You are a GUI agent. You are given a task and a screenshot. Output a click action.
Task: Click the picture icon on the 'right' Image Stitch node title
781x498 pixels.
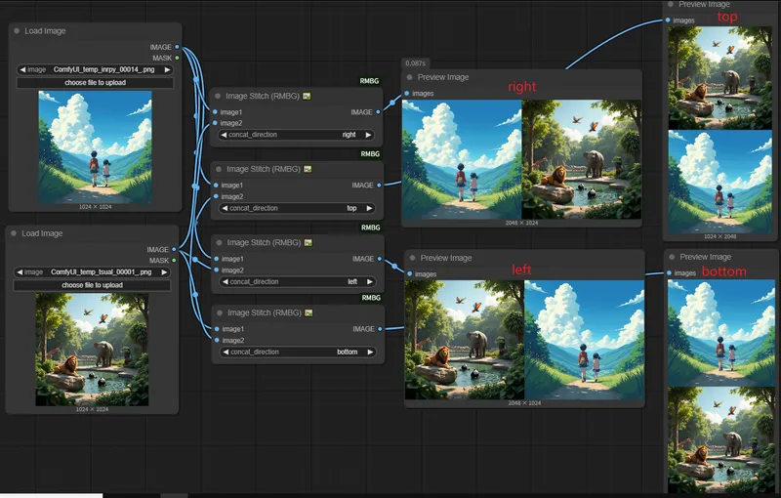click(307, 96)
